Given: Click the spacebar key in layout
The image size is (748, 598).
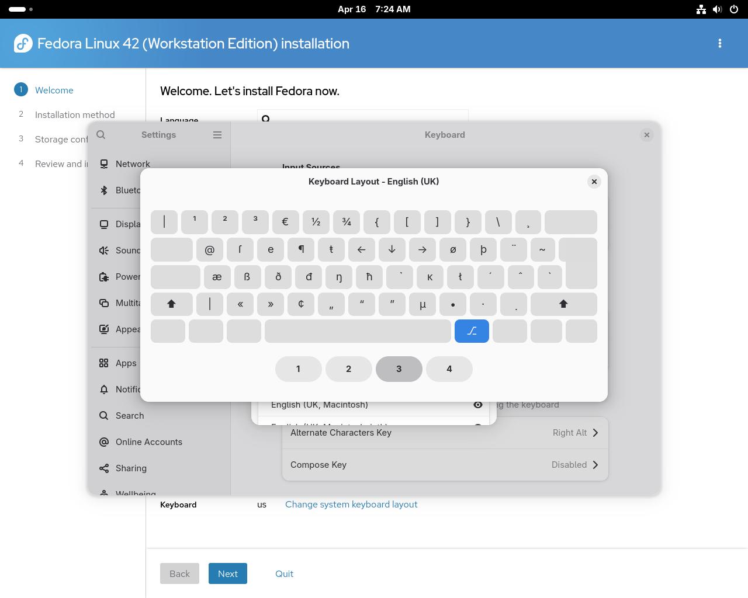Looking at the screenshot, I should (358, 331).
